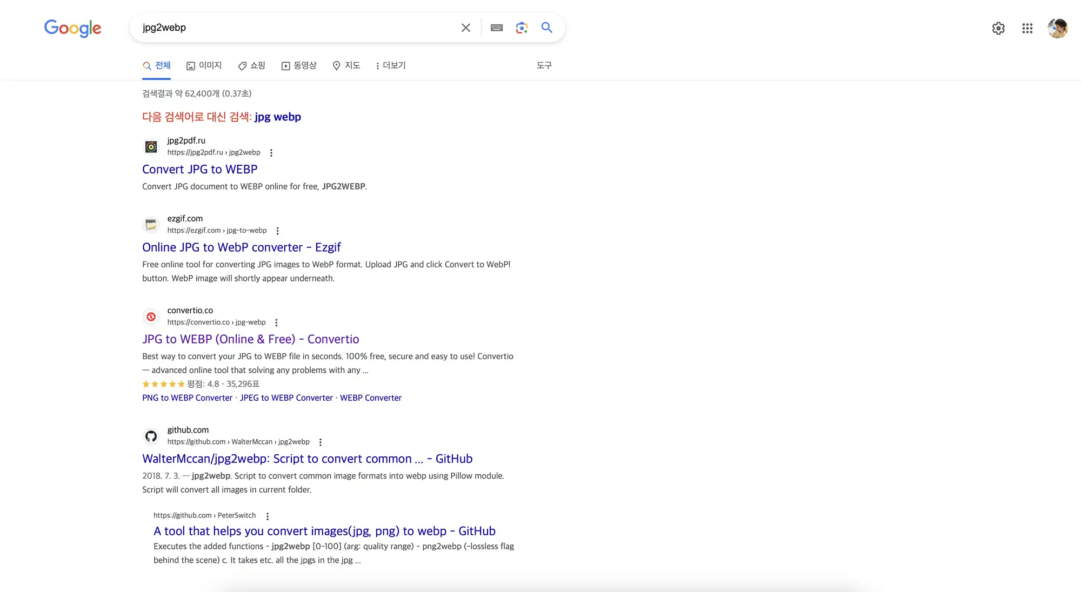Clear the search box with the X icon
Screen dimensions: 1081x592
(465, 28)
